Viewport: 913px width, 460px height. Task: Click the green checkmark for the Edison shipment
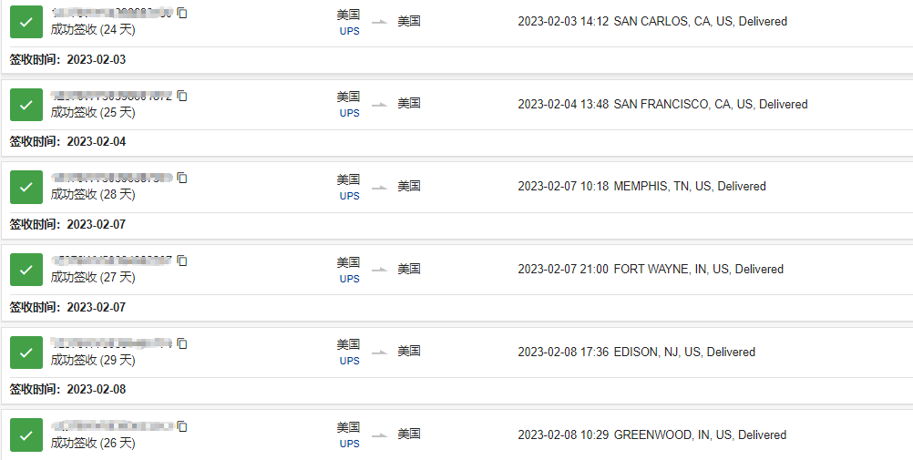coord(26,353)
